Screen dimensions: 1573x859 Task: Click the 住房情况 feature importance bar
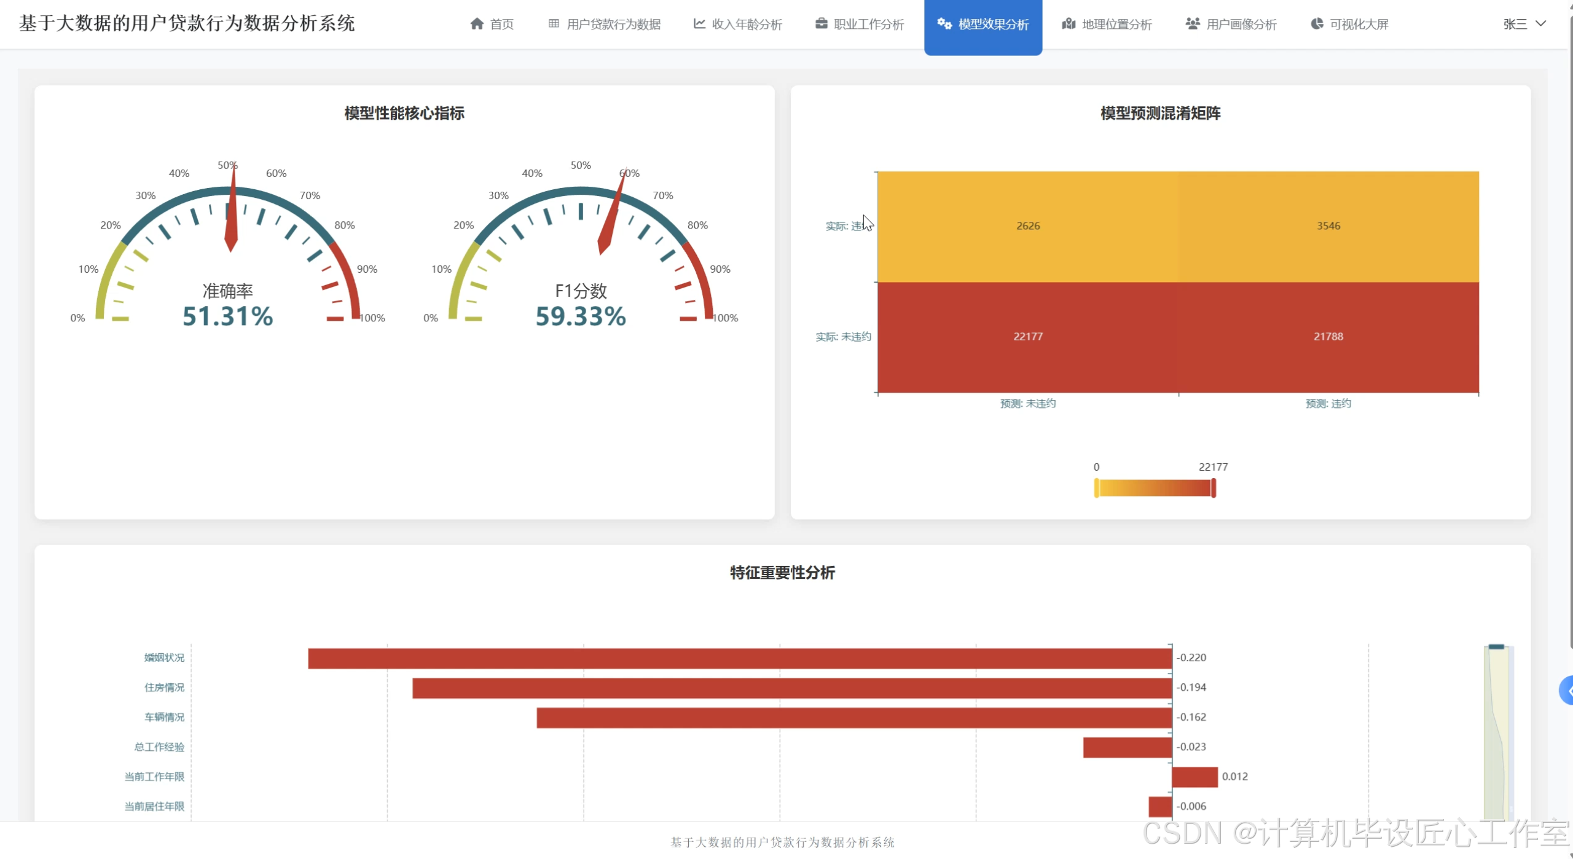coord(792,688)
